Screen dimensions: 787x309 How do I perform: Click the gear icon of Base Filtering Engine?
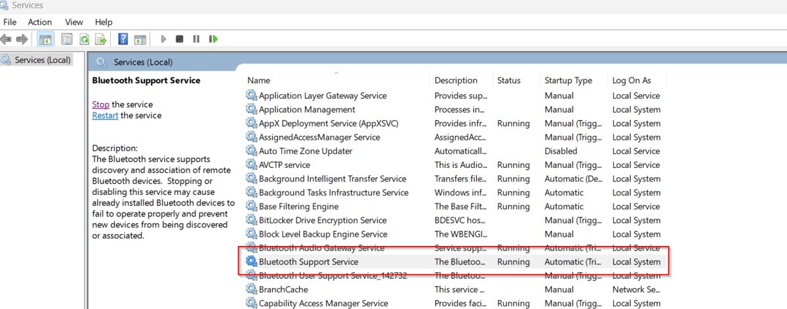[x=251, y=206]
